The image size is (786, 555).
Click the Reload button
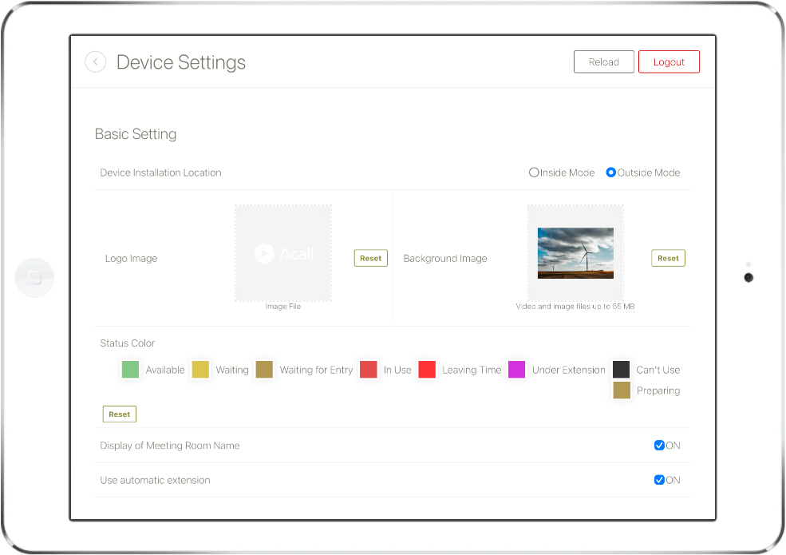(x=603, y=61)
